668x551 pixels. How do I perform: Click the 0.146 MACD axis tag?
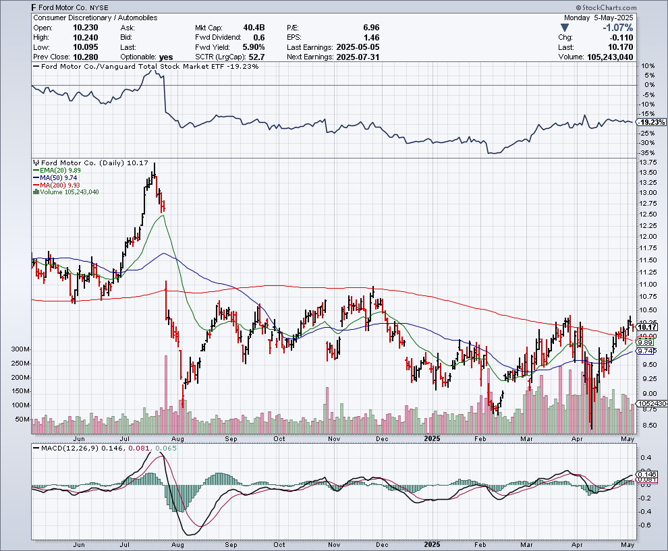pyautogui.click(x=648, y=474)
